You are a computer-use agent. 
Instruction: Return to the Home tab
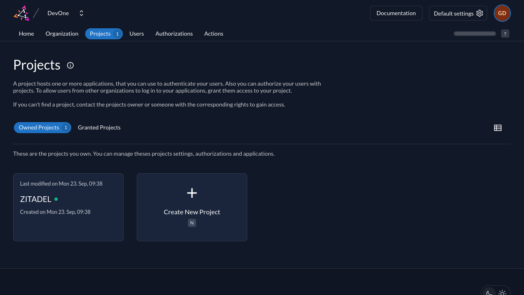click(26, 34)
